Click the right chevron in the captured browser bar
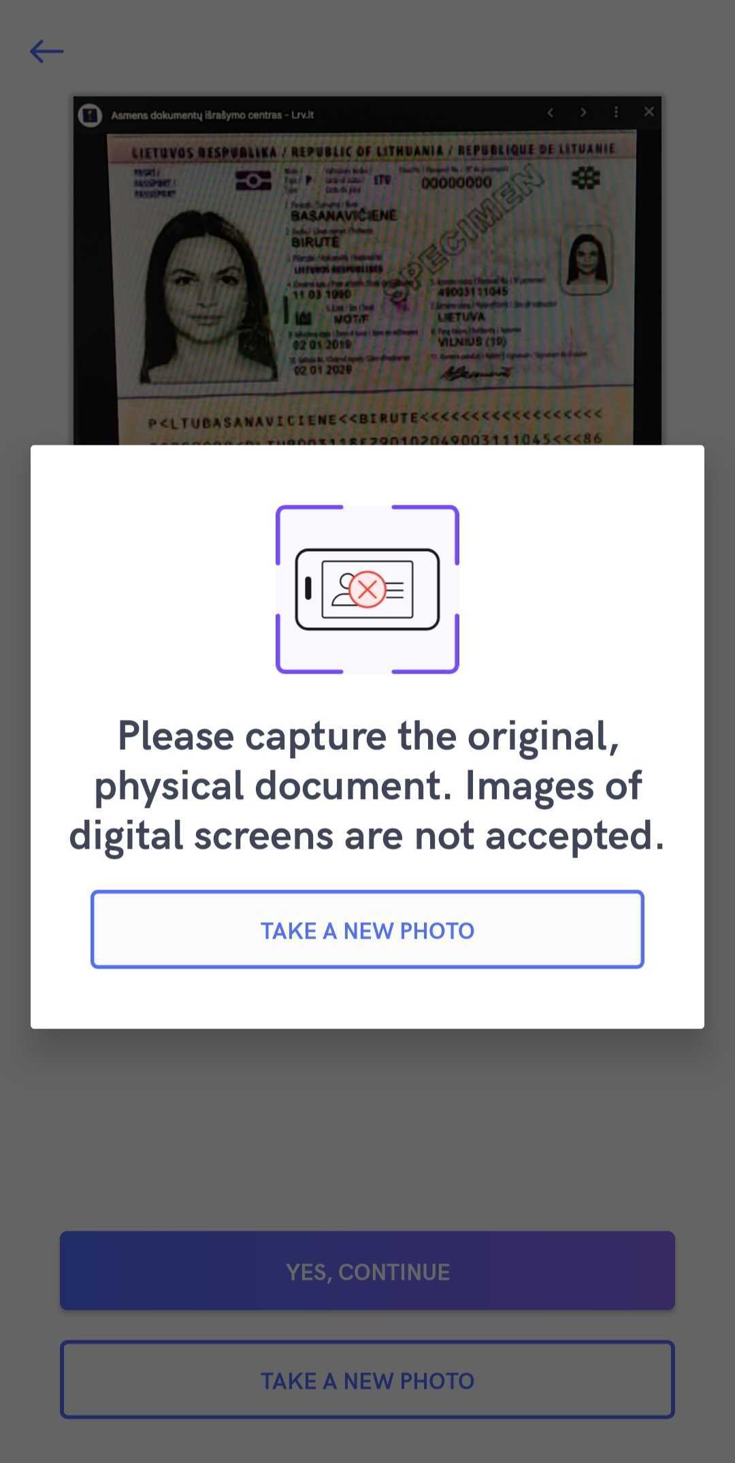This screenshot has height=1463, width=735. pos(583,112)
